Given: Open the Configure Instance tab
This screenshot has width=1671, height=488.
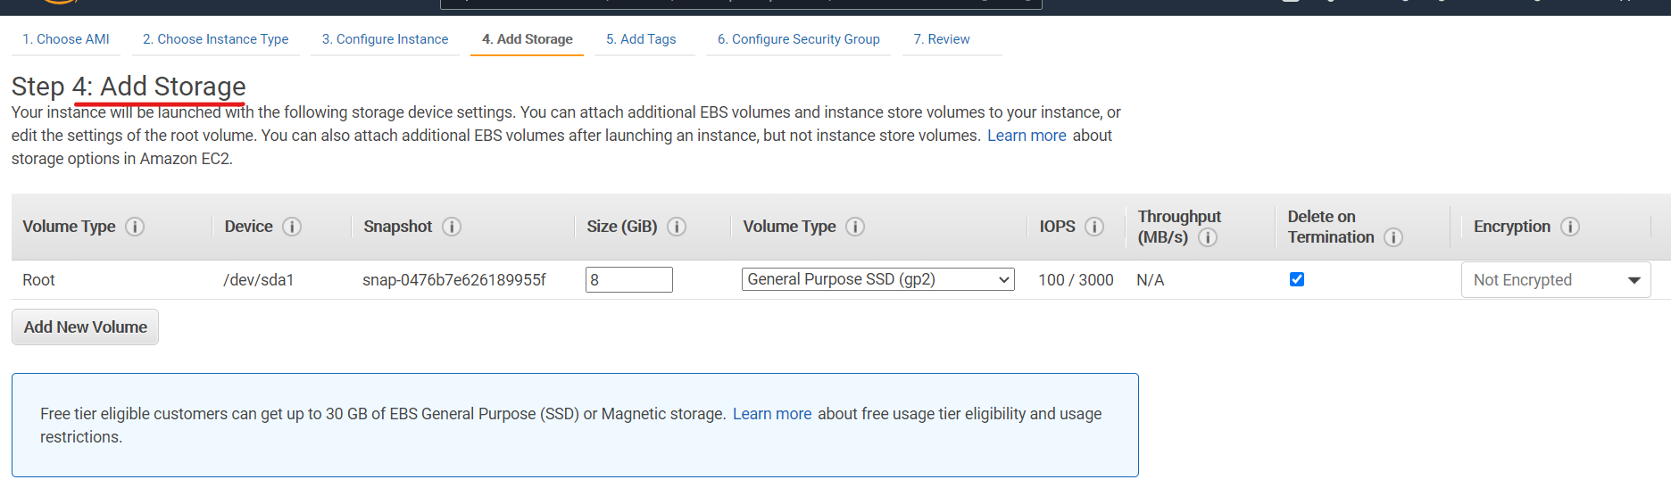Looking at the screenshot, I should 385,39.
